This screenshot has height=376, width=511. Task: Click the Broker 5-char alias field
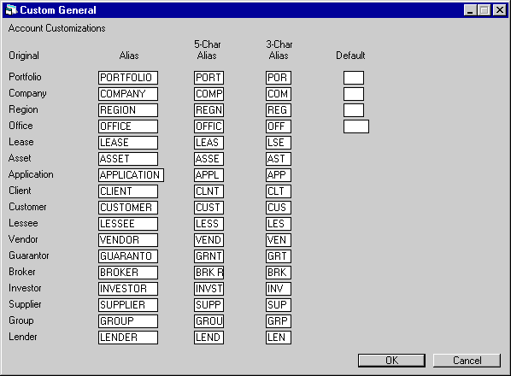(x=209, y=273)
